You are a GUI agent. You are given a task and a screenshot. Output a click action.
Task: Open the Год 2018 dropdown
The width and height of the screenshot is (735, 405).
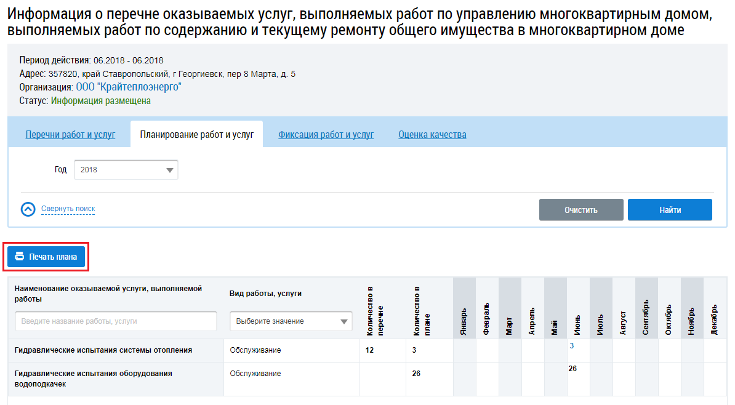(x=126, y=170)
